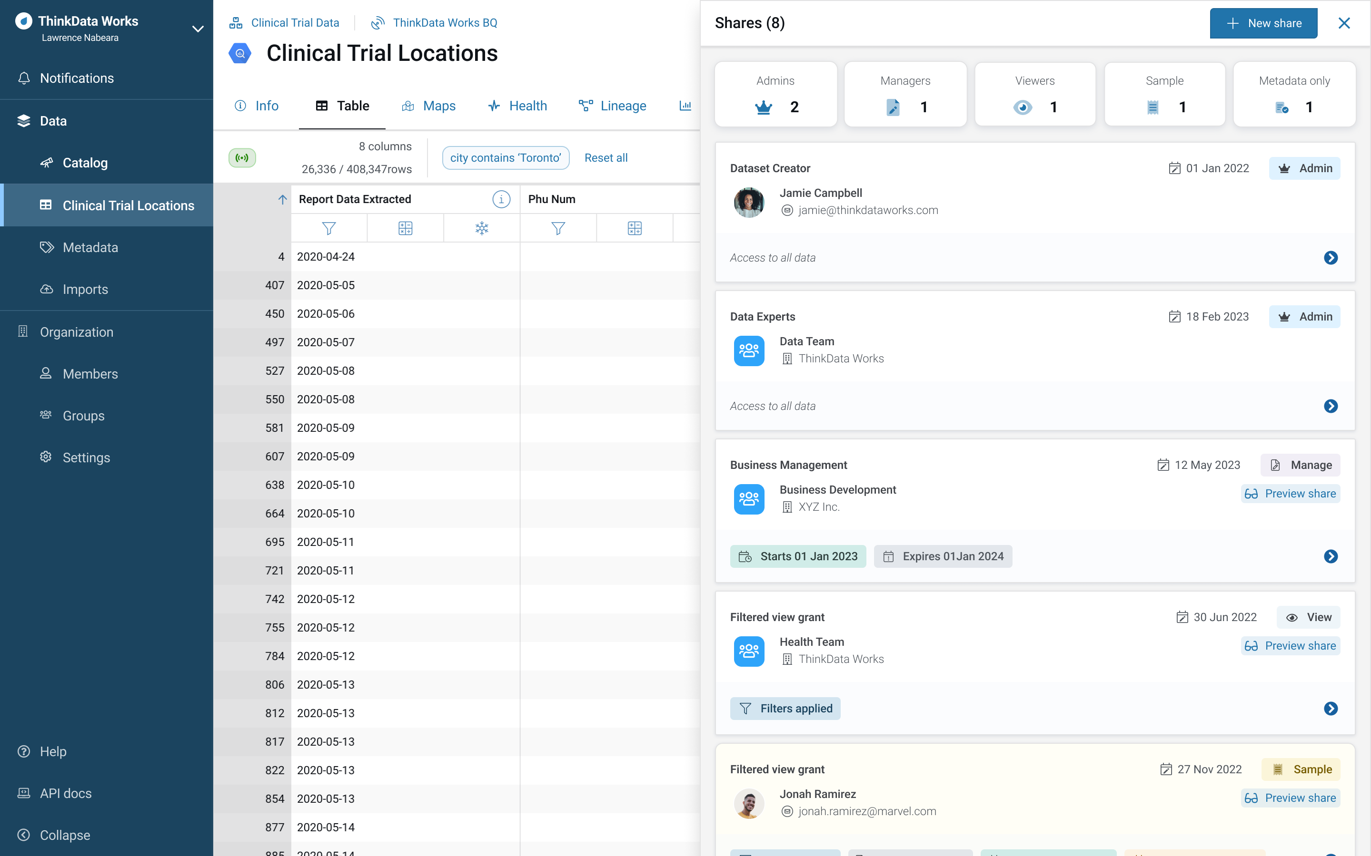Click the Maps tab icon
Screen dimensions: 1371x856
pyautogui.click(x=408, y=106)
